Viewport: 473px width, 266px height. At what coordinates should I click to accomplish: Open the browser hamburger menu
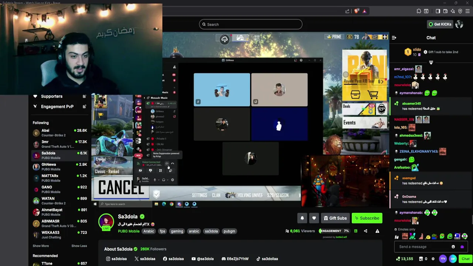pyautogui.click(x=467, y=11)
